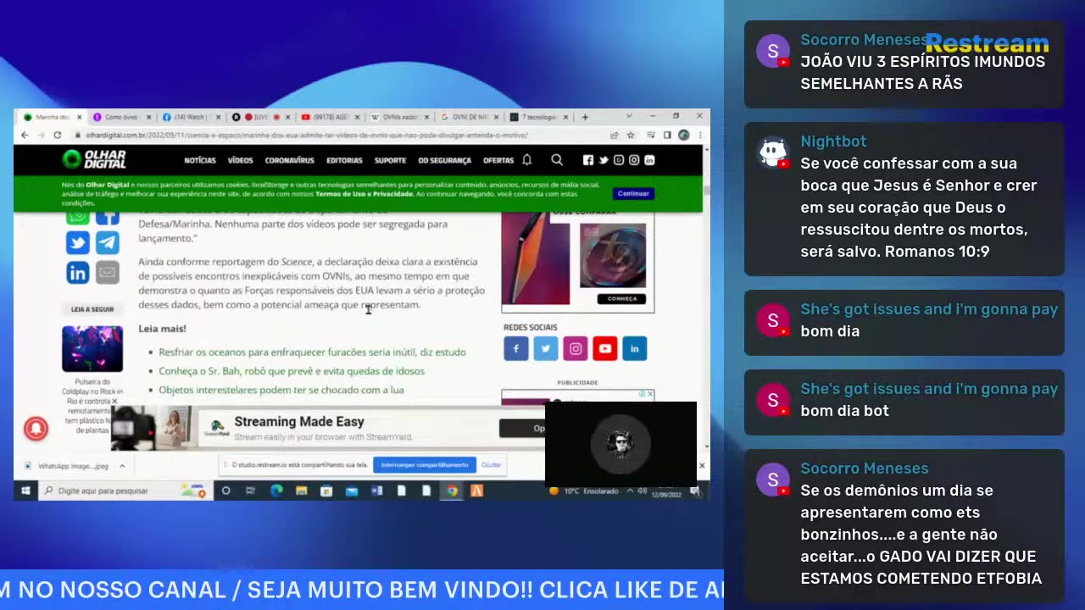Open the site search magnifier icon
The image size is (1085, 610).
pyautogui.click(x=557, y=159)
